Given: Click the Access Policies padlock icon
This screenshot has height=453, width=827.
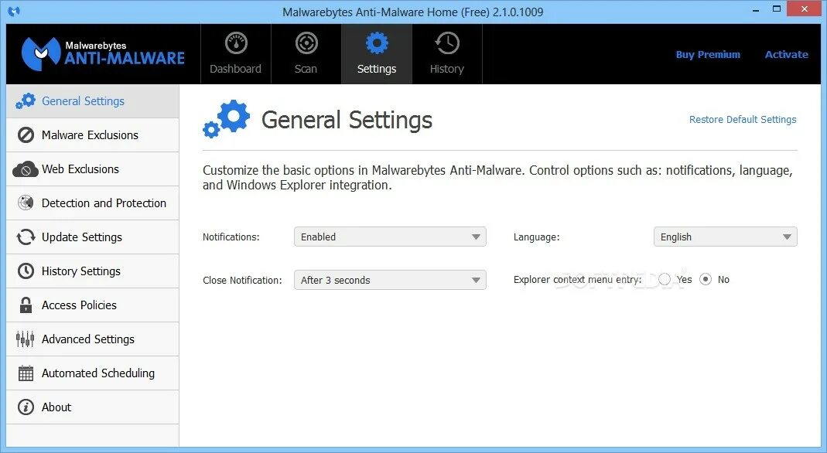Looking at the screenshot, I should (26, 305).
